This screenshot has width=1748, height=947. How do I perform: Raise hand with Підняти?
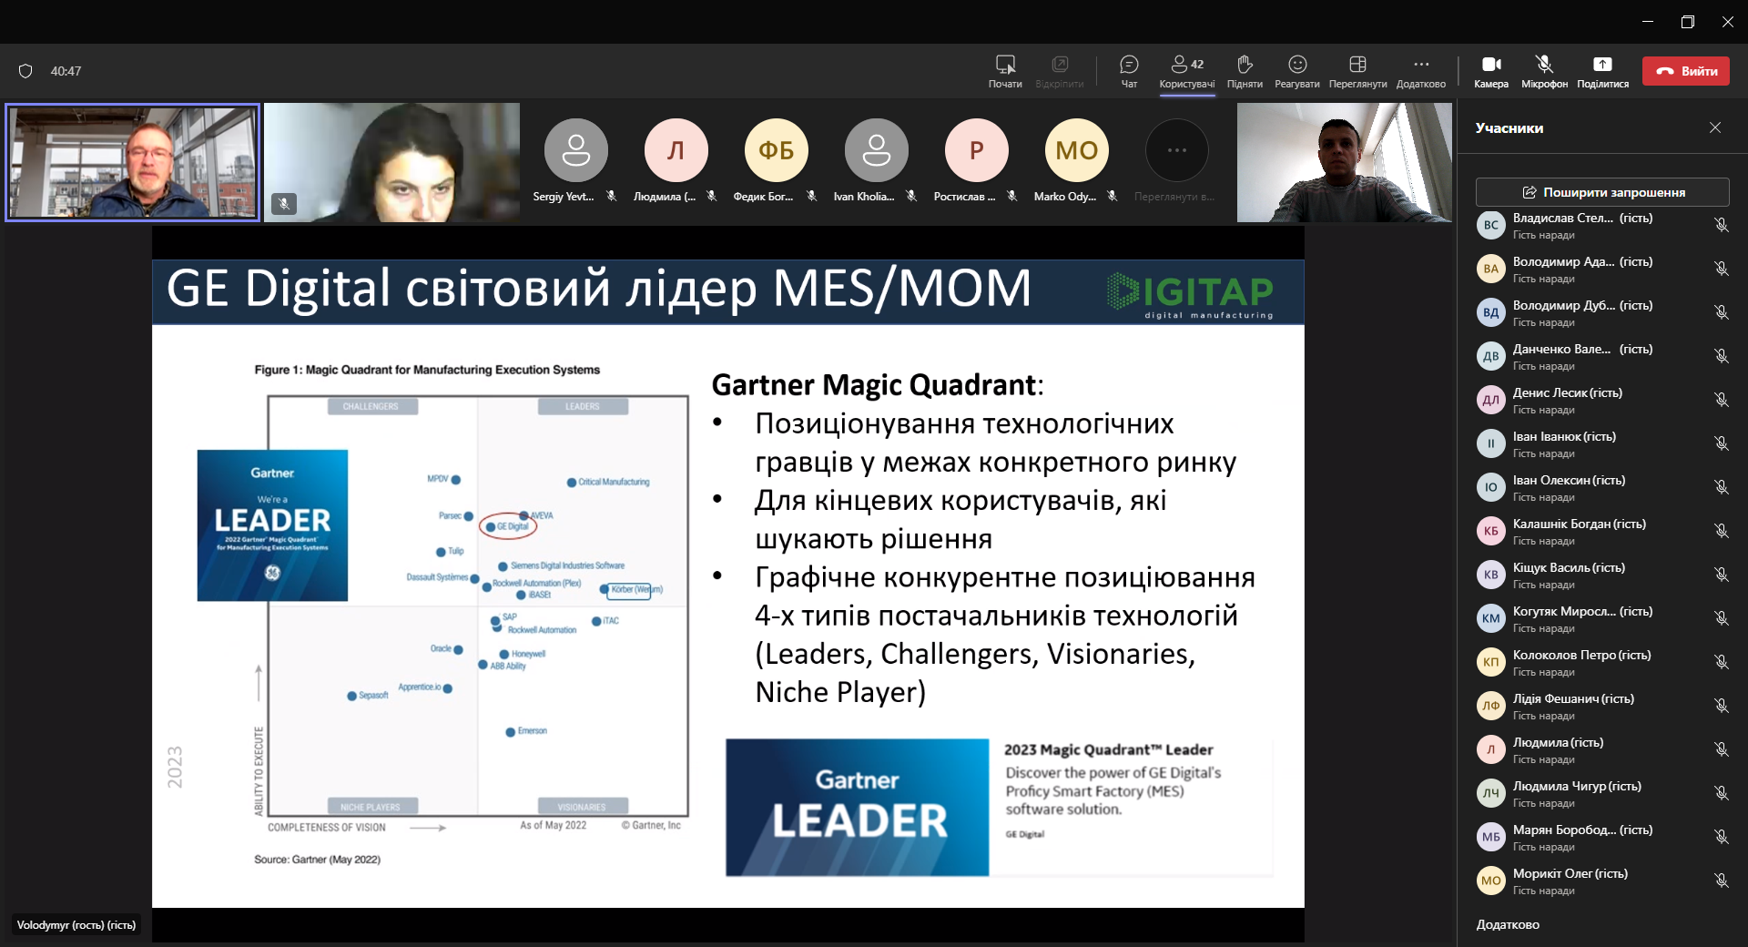[x=1245, y=71]
